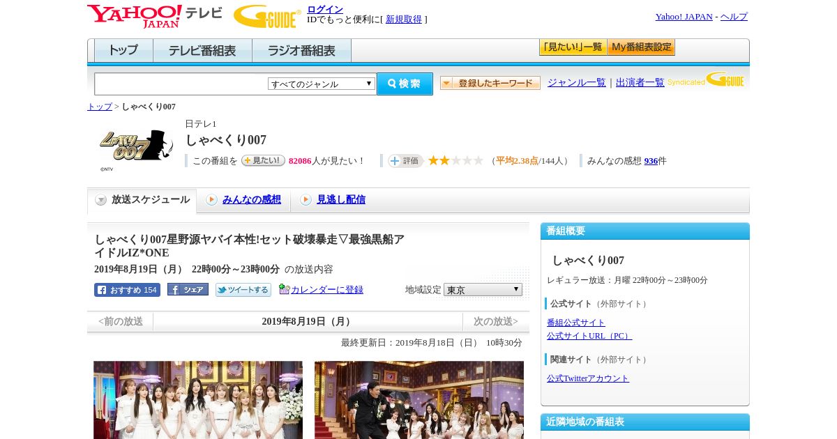This screenshot has width=837, height=439.
Task: Go to <前の放送 previous broadcast
Action: 121,321
